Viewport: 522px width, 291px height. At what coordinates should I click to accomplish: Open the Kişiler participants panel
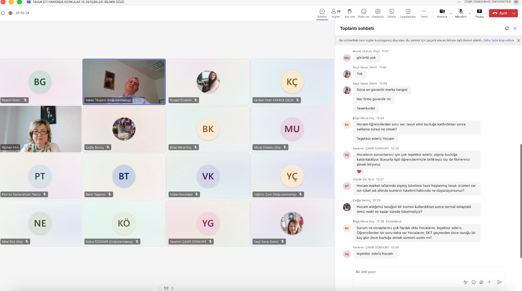(x=336, y=13)
